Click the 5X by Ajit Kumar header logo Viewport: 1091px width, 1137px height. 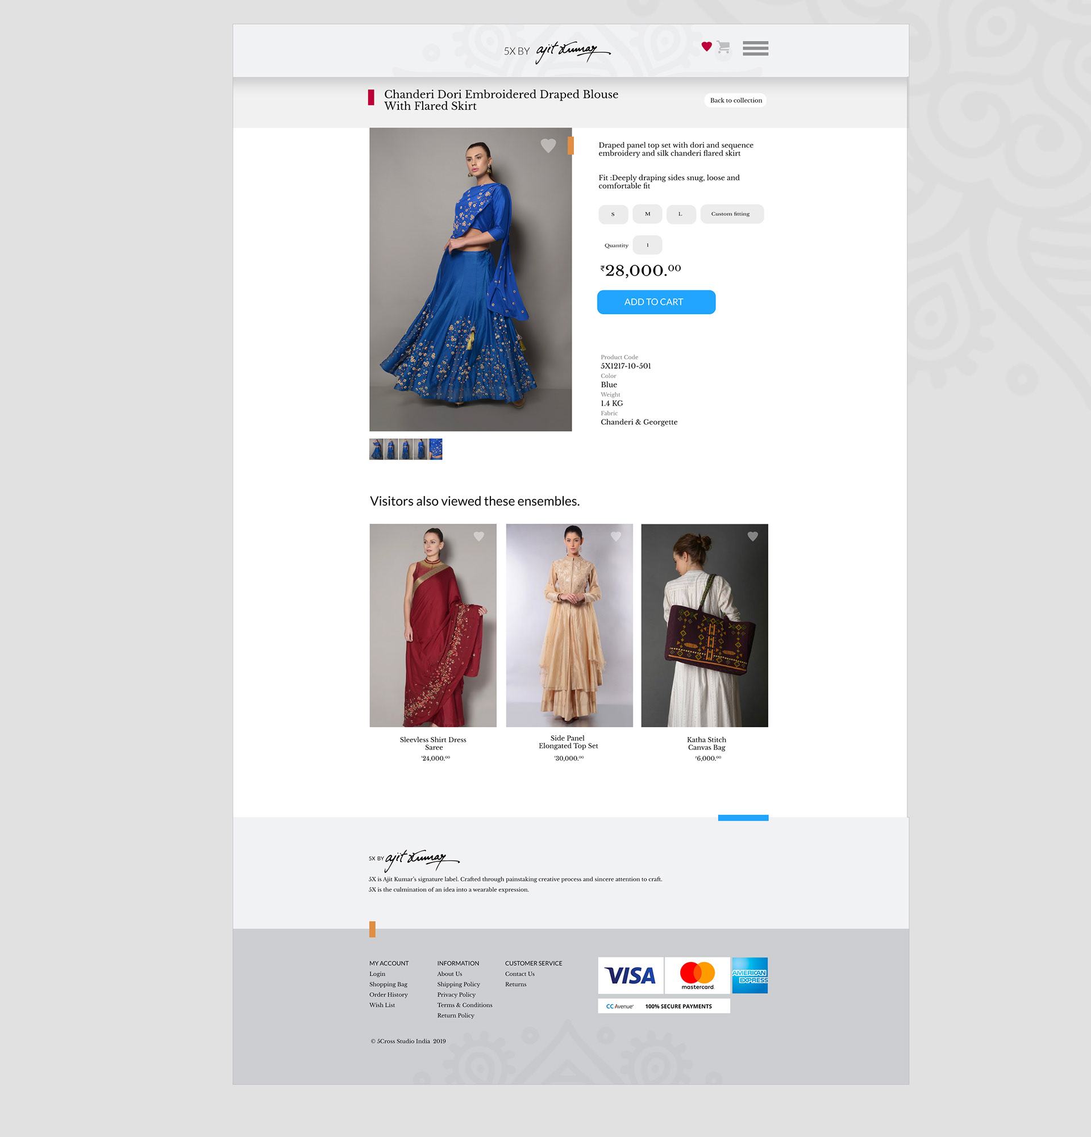557,51
